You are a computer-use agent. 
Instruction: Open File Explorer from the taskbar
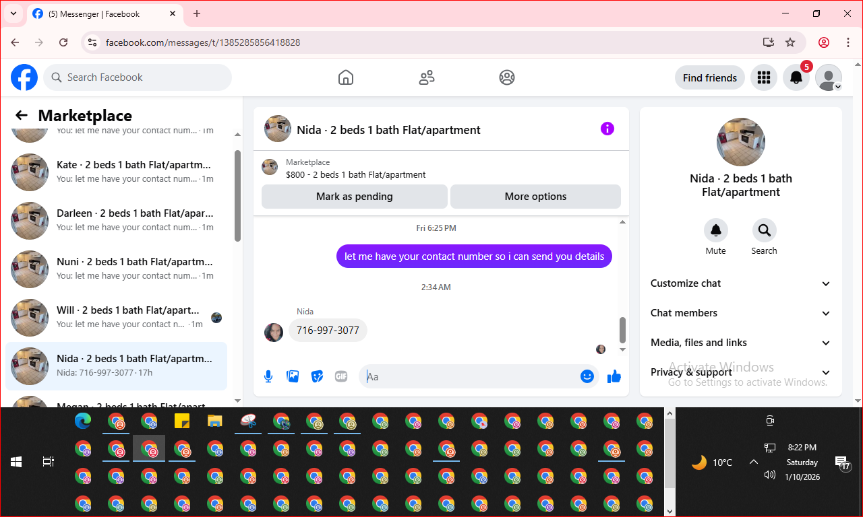click(x=215, y=421)
